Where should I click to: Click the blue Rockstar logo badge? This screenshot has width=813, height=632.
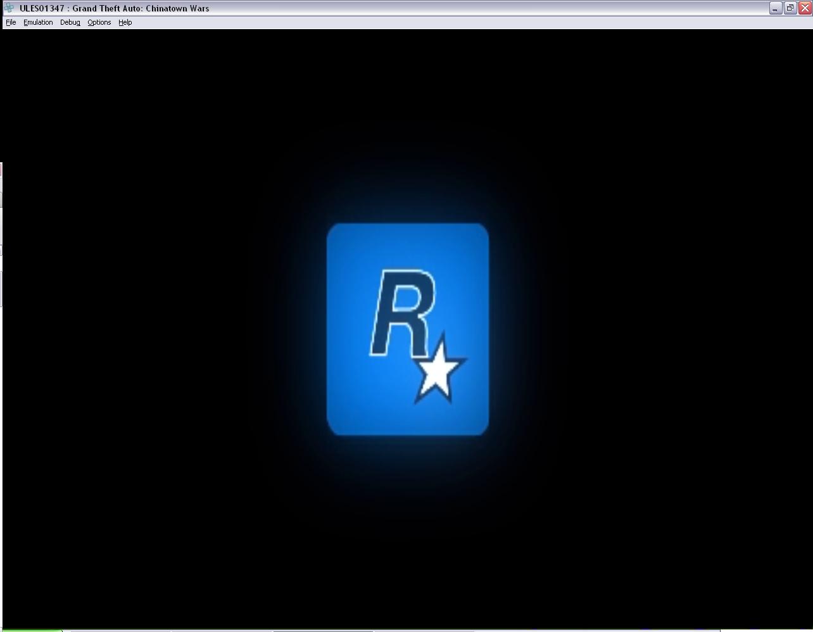pyautogui.click(x=355, y=405)
